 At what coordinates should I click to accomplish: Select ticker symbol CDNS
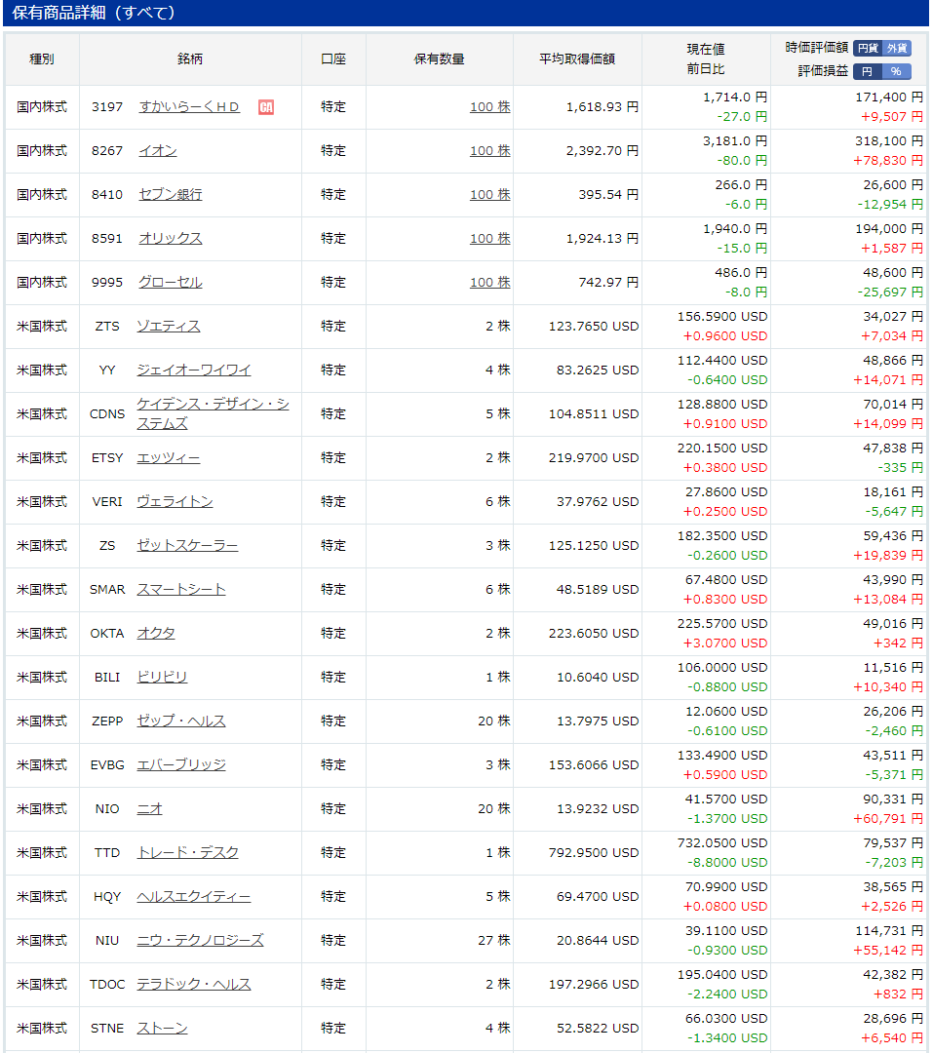coord(107,413)
